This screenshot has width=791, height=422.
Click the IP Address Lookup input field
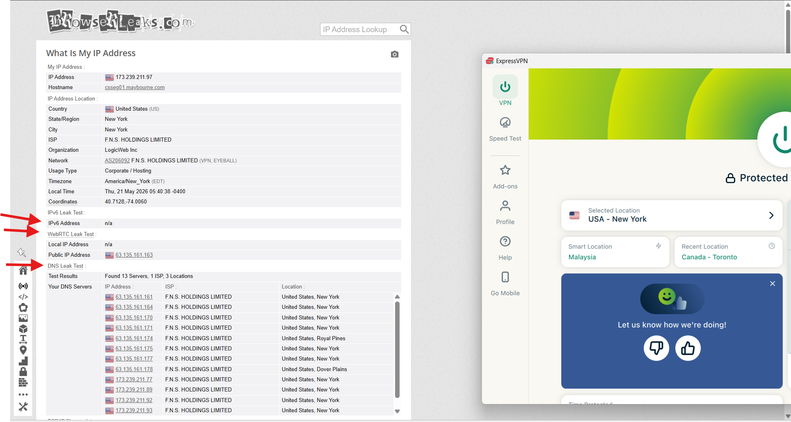[359, 29]
